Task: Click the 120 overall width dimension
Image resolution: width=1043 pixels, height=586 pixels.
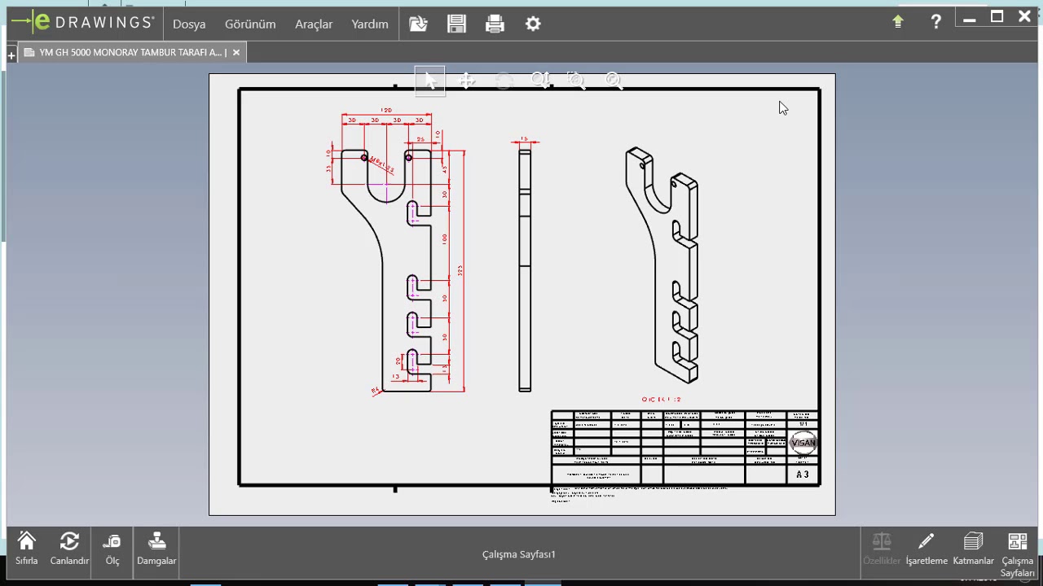Action: (x=386, y=111)
